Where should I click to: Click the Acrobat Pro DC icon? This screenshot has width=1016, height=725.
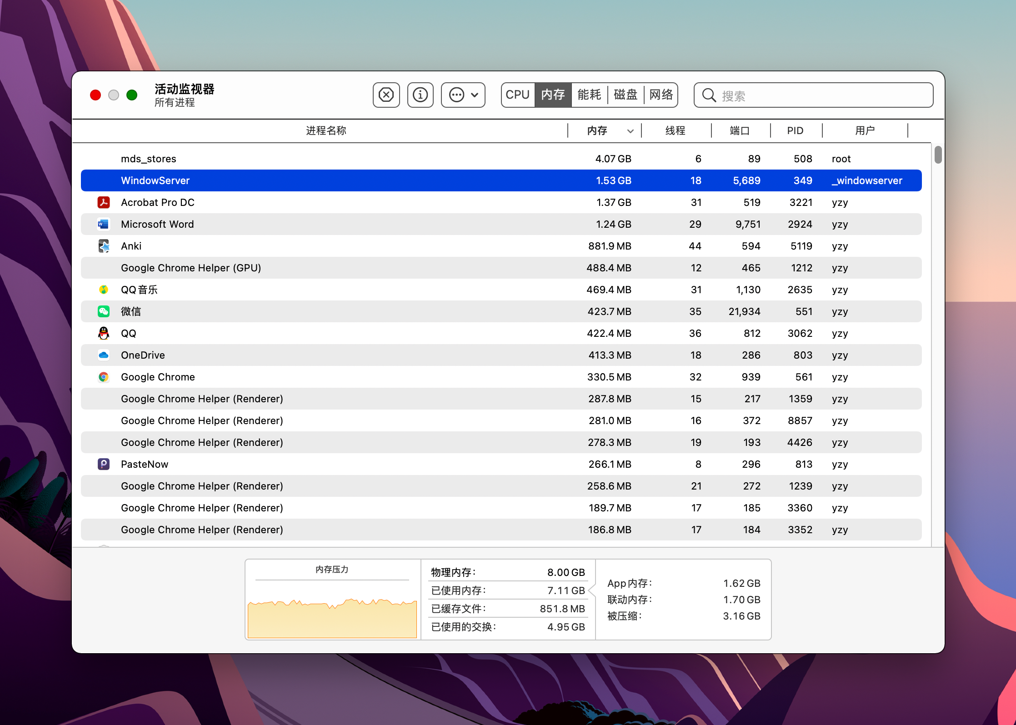click(x=104, y=202)
